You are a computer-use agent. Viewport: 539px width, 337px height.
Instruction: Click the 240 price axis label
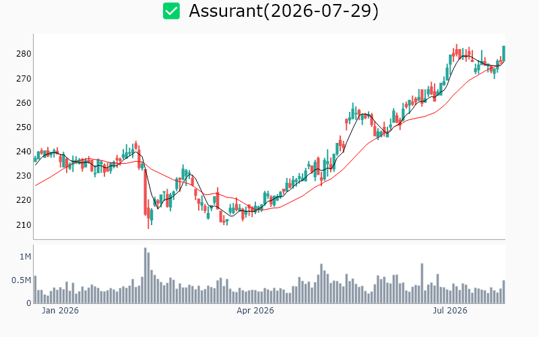(x=24, y=152)
